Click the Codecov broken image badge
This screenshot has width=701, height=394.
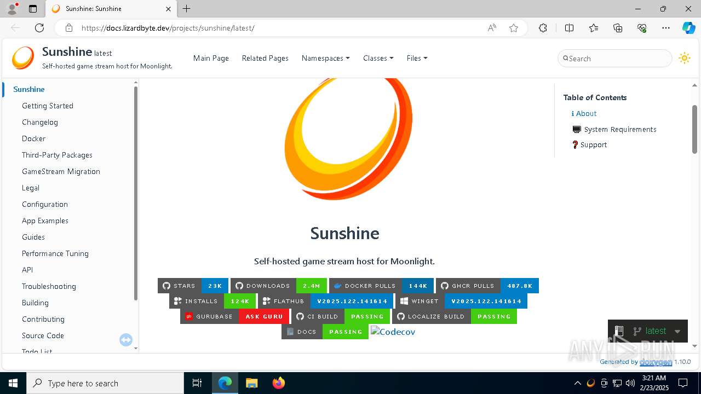393,332
